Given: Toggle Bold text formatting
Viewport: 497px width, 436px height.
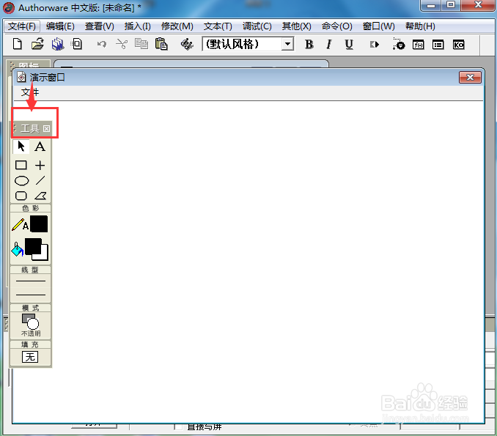Looking at the screenshot, I should pyautogui.click(x=309, y=45).
